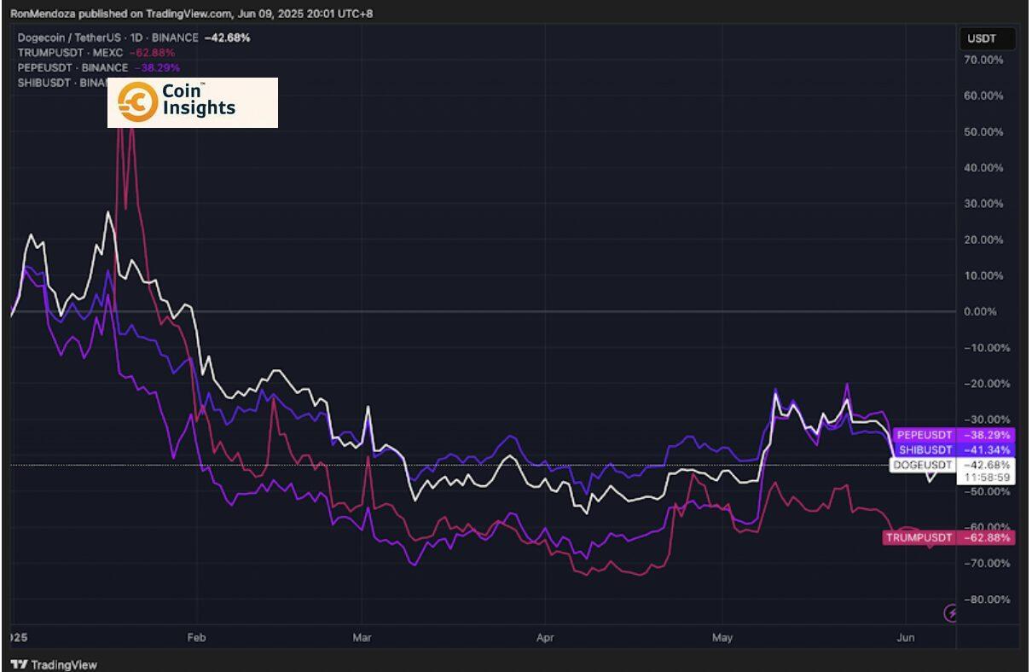
Task: Select the SHIBUSDT legend entry
Action: [x=62, y=83]
